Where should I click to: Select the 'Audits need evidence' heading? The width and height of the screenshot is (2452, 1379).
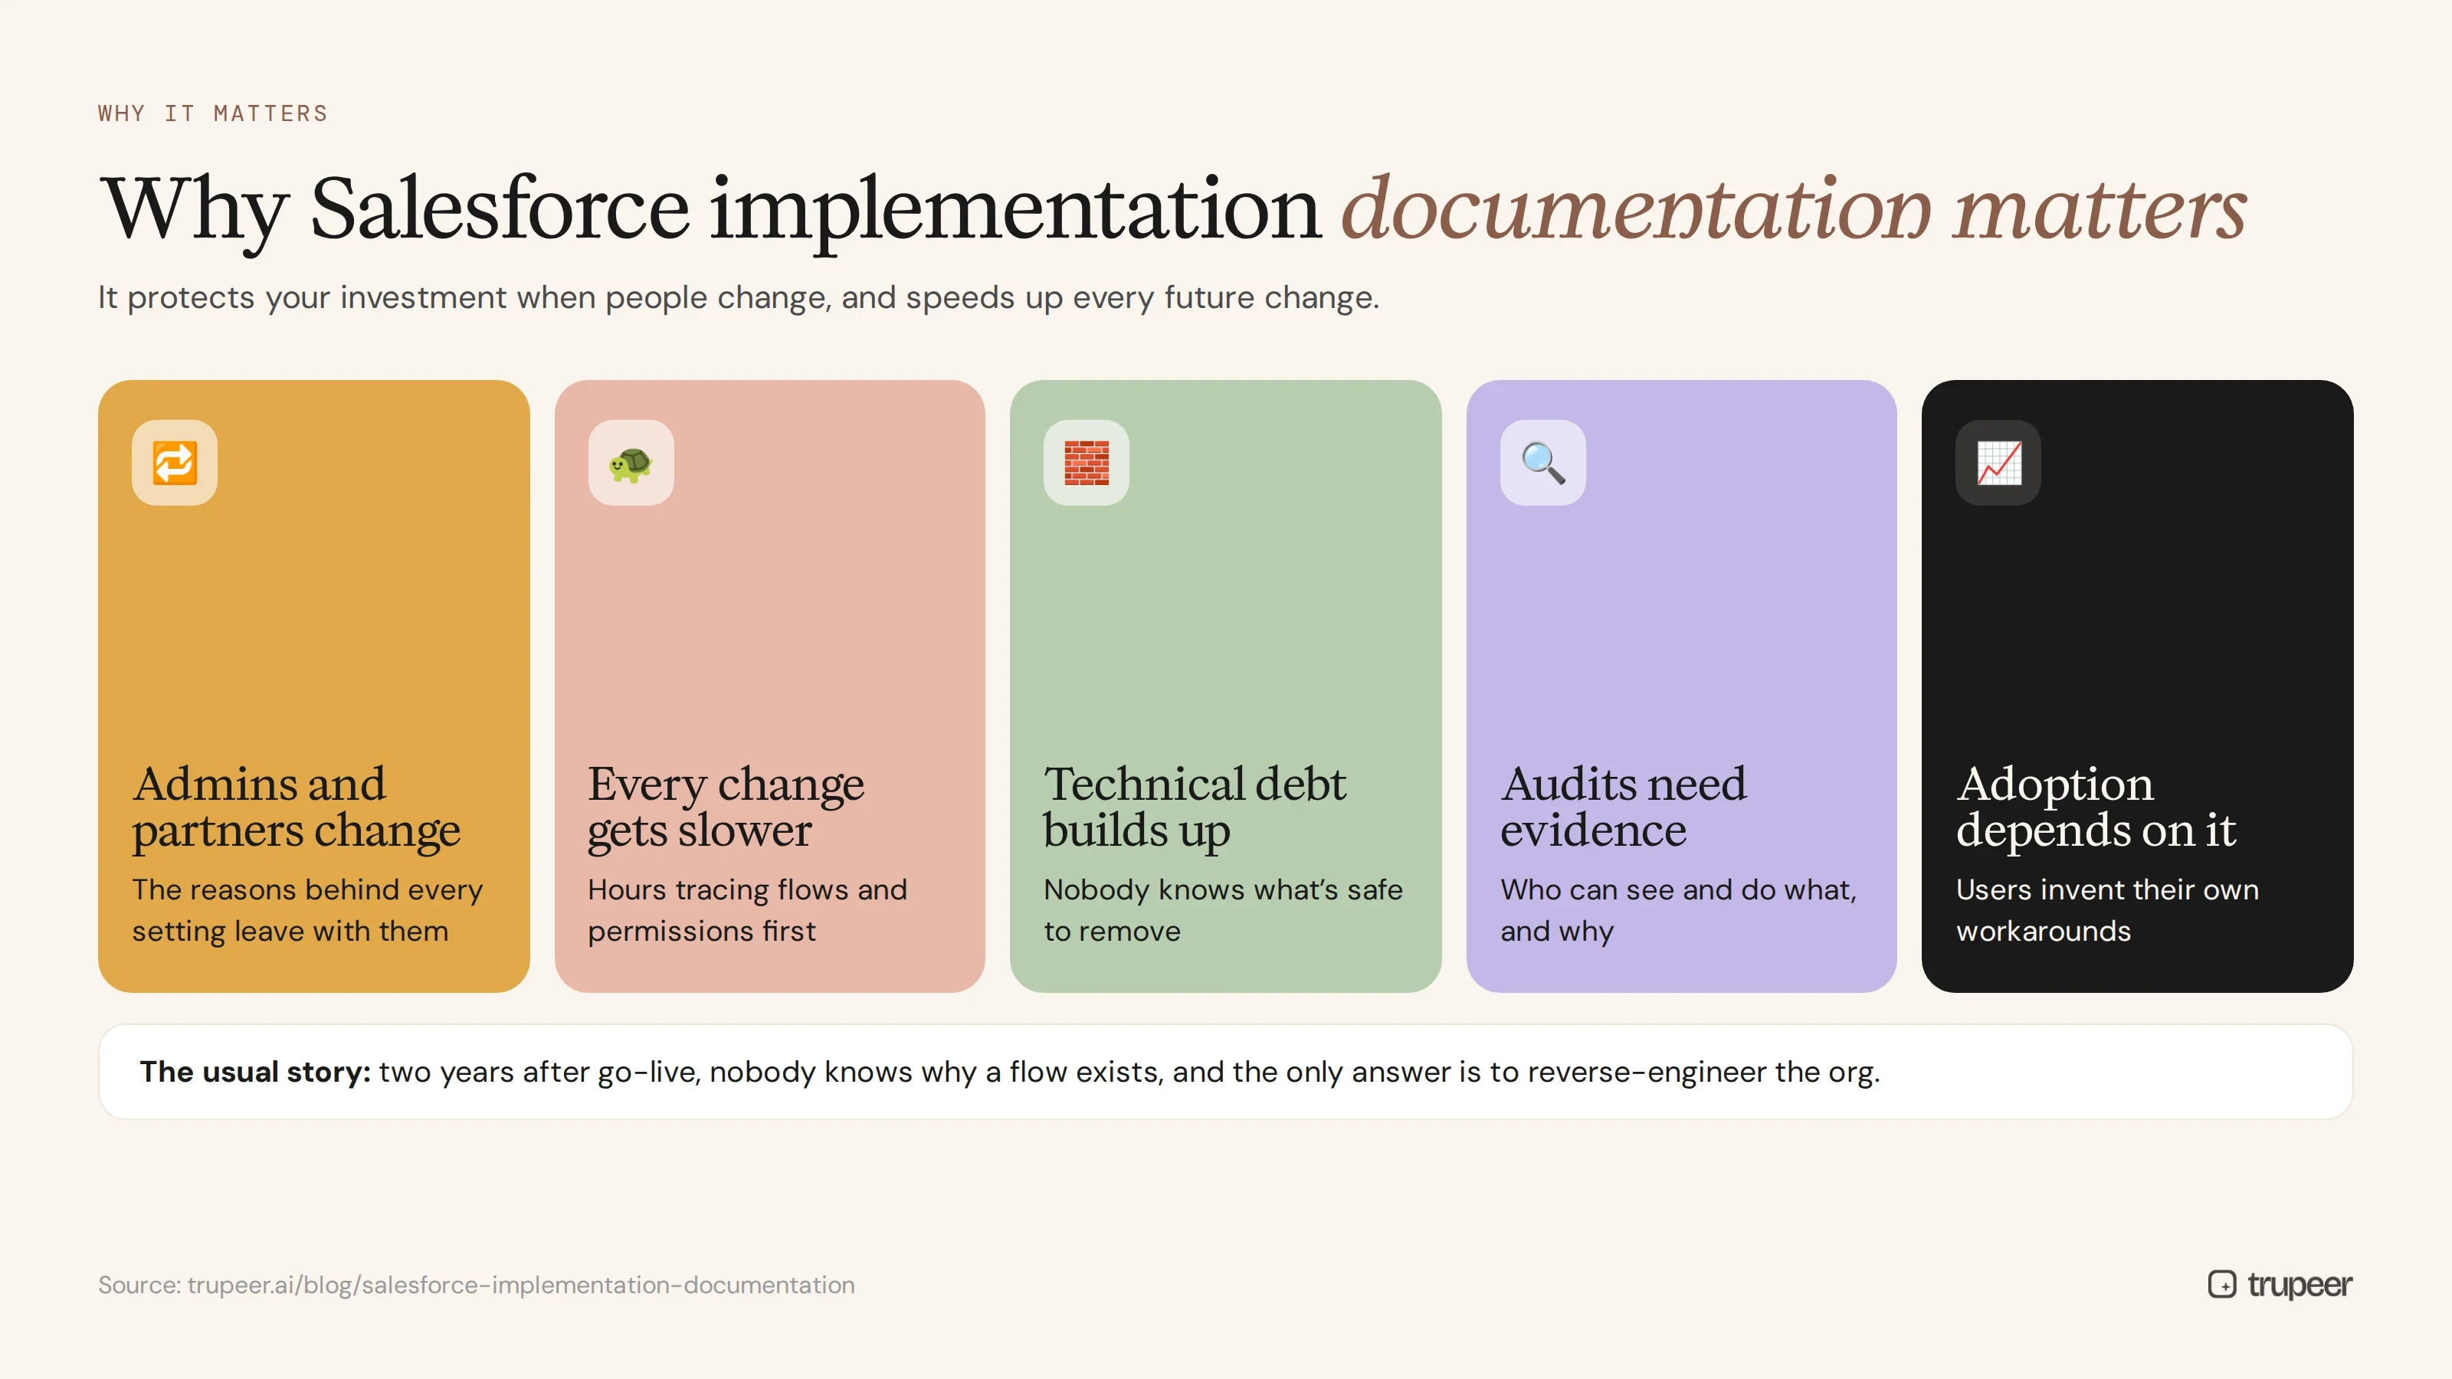coord(1623,807)
